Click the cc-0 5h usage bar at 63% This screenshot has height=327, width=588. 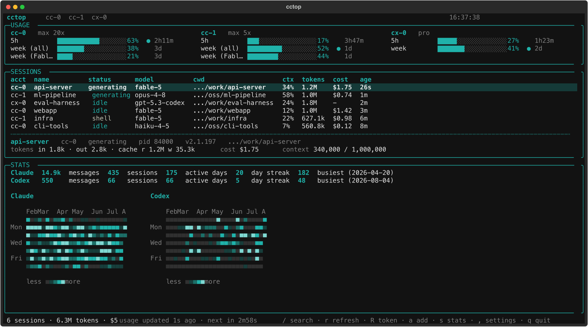click(91, 41)
